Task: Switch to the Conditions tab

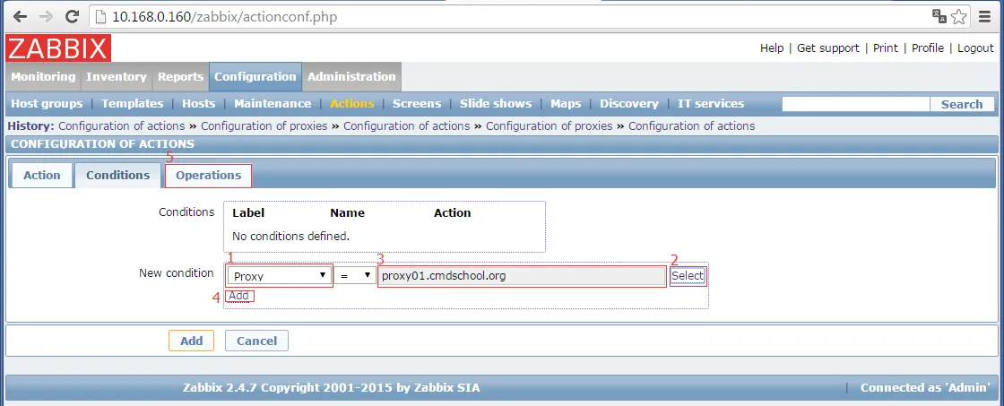Action: 117,175
